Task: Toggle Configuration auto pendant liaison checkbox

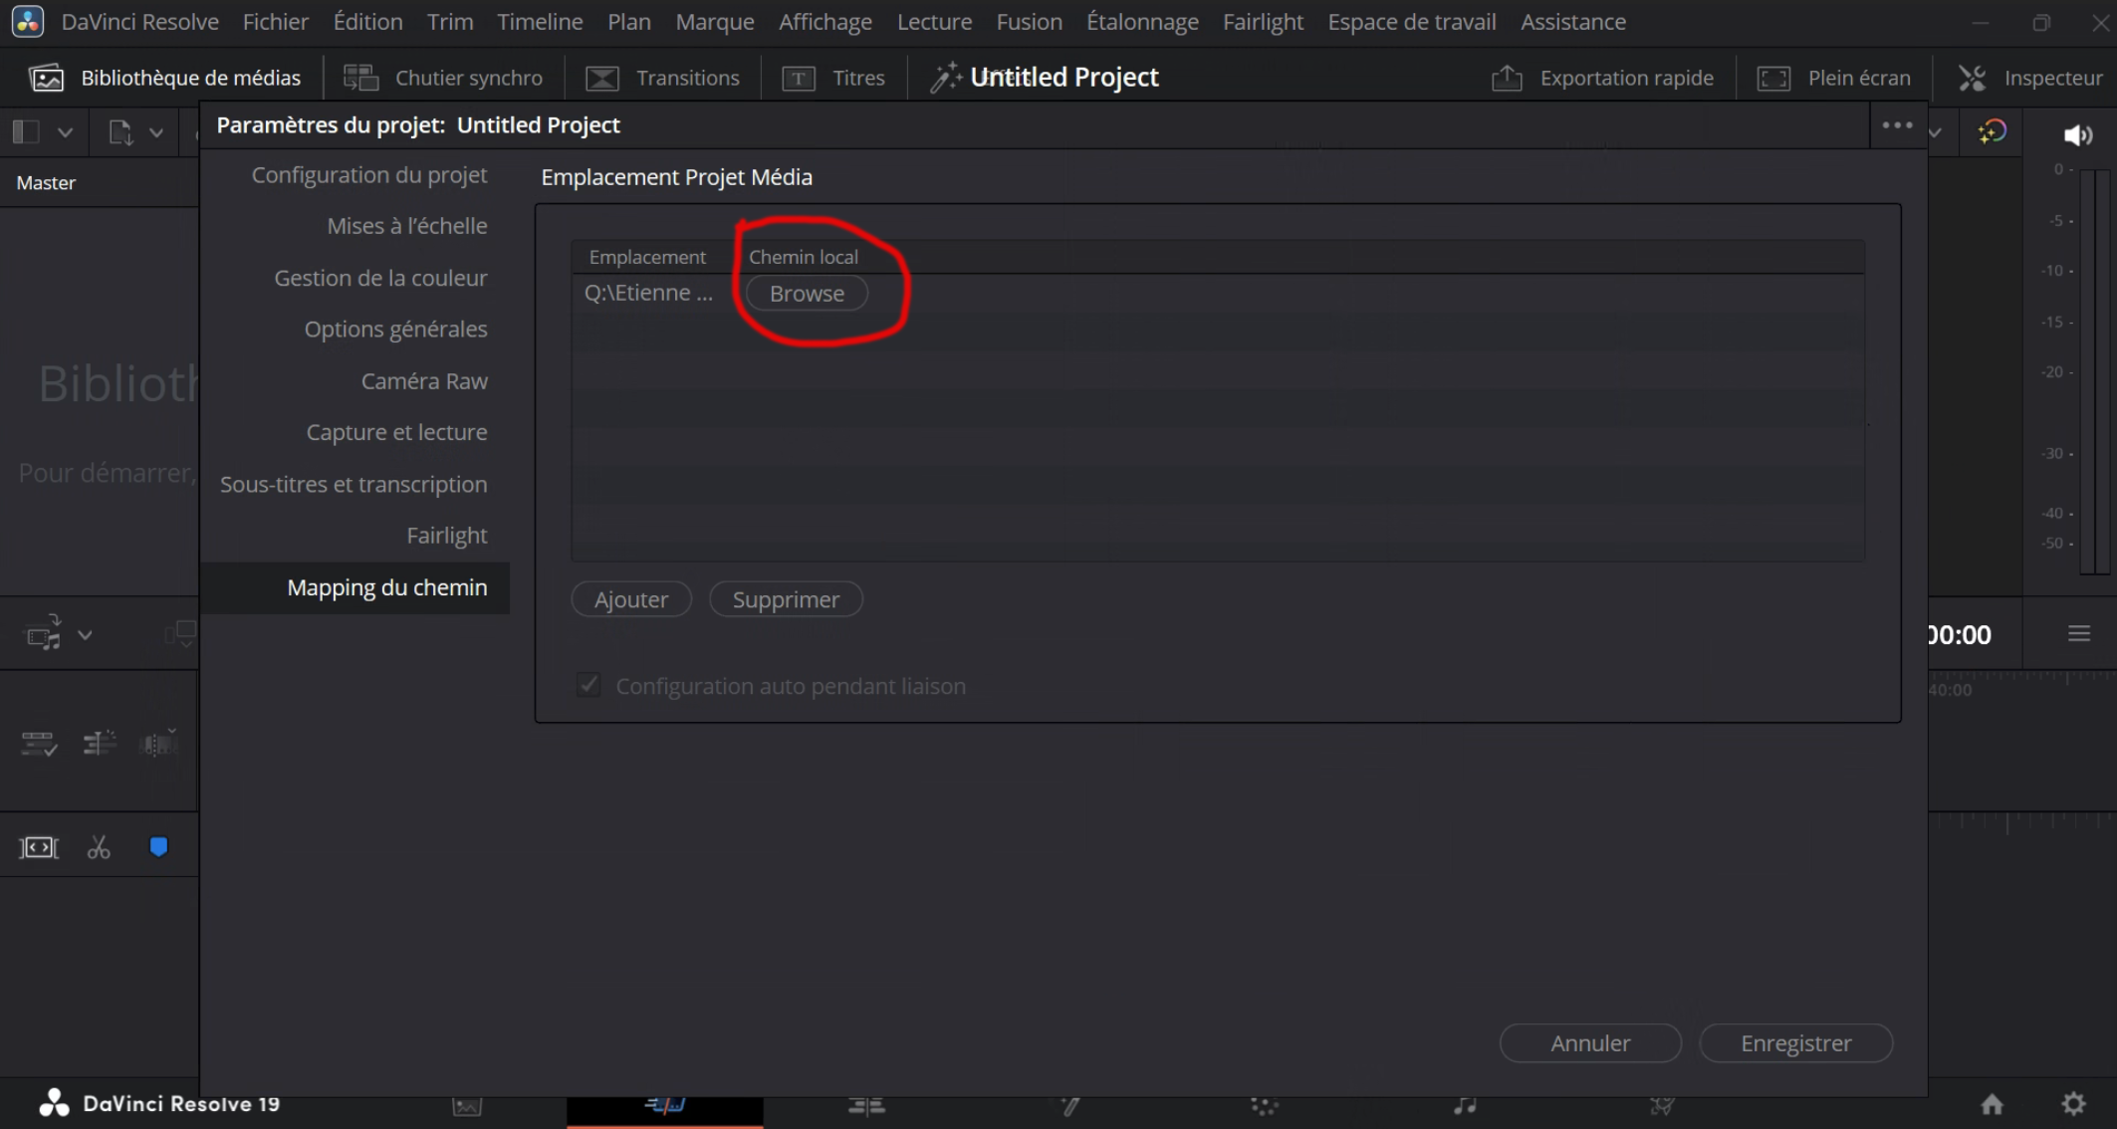Action: pos(588,685)
